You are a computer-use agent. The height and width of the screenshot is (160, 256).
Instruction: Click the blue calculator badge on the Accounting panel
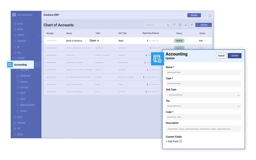157,59
